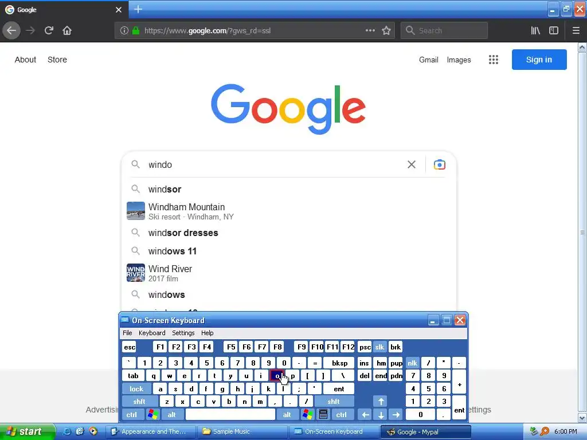Bookmark this page with the star icon
This screenshot has height=440, width=587.
pyautogui.click(x=386, y=30)
